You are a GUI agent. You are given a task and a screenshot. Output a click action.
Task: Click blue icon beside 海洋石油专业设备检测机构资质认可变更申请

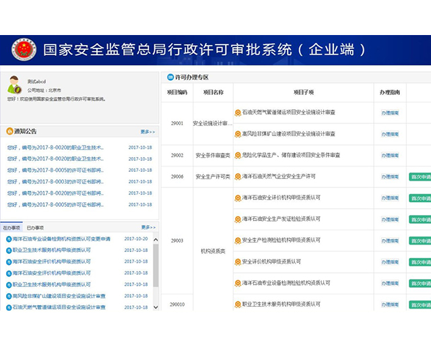tap(8, 239)
